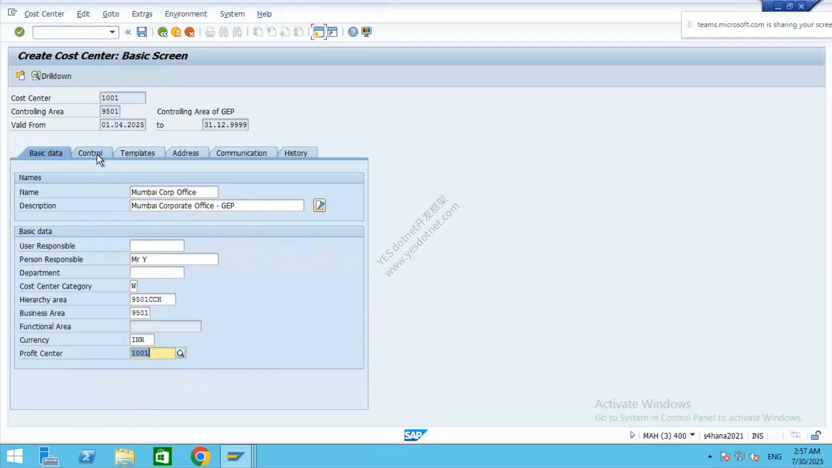Open the long text editor icon beside Description
This screenshot has height=468, width=832.
click(x=319, y=205)
